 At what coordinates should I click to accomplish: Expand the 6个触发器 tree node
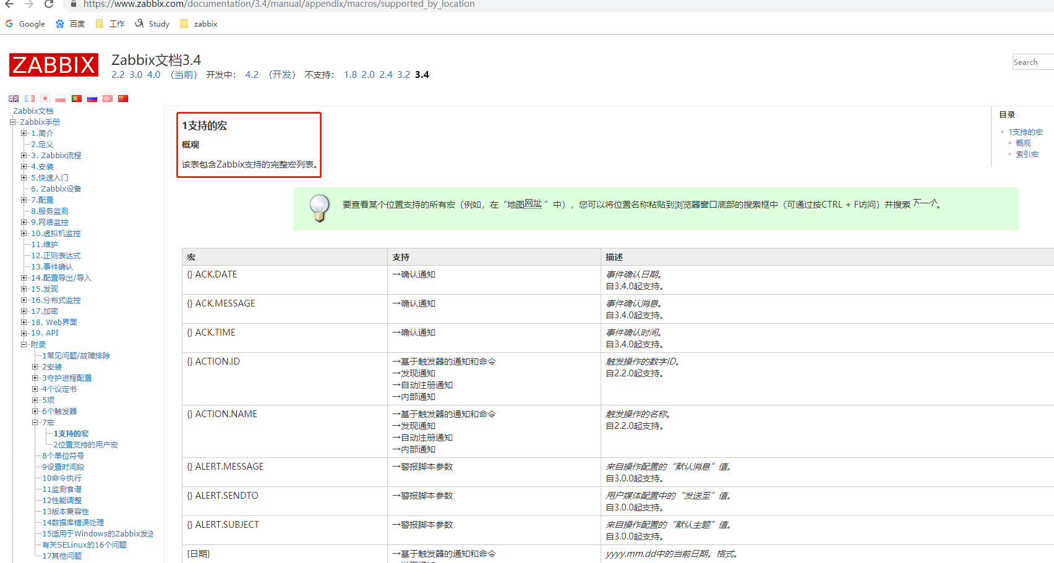point(35,411)
